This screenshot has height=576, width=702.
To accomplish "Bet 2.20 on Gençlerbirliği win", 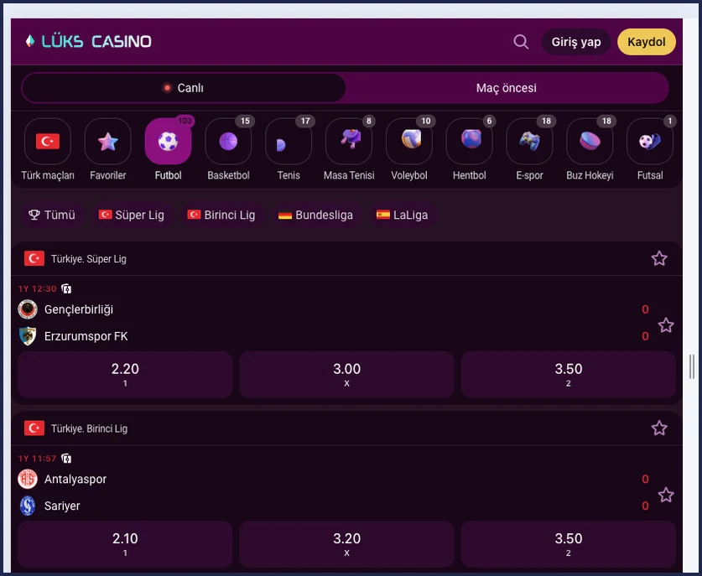I will [125, 375].
